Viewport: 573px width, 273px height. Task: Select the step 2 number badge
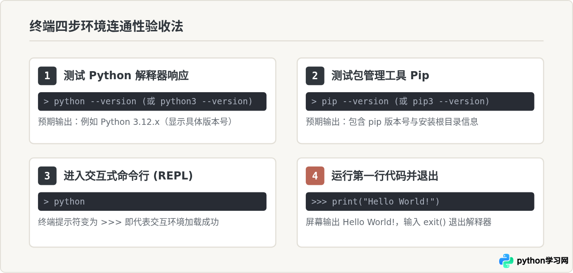315,76
